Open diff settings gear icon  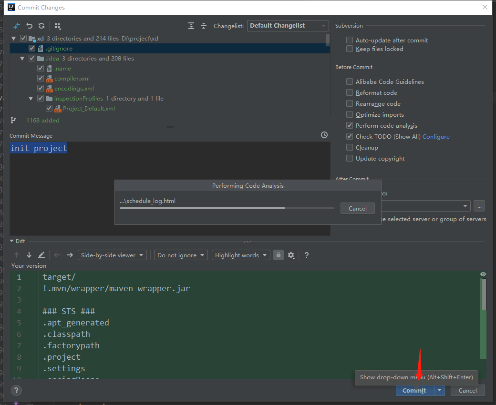[x=291, y=255]
